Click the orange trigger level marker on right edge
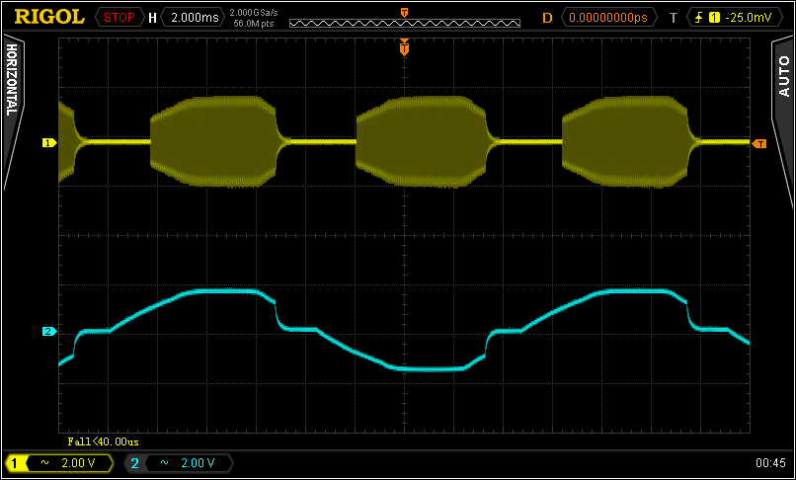The image size is (796, 480). 758,144
